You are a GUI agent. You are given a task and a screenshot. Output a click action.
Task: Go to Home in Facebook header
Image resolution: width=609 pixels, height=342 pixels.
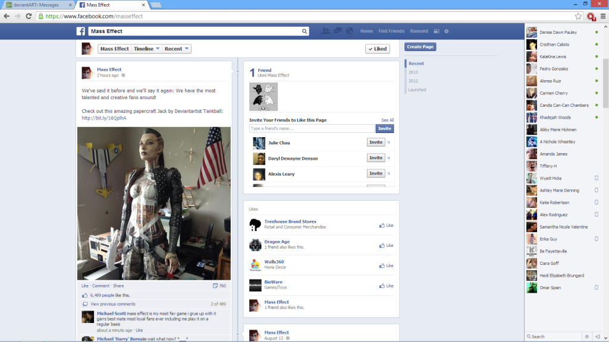(366, 31)
